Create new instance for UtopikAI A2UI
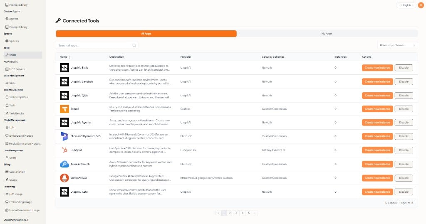This screenshot has width=426, height=224. (x=377, y=192)
